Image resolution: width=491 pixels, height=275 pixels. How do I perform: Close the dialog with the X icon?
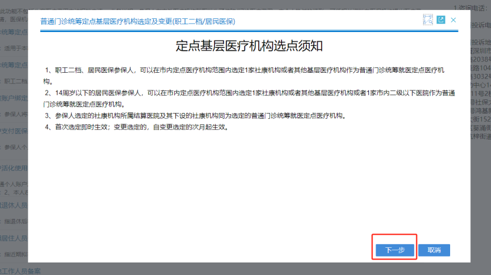click(454, 20)
